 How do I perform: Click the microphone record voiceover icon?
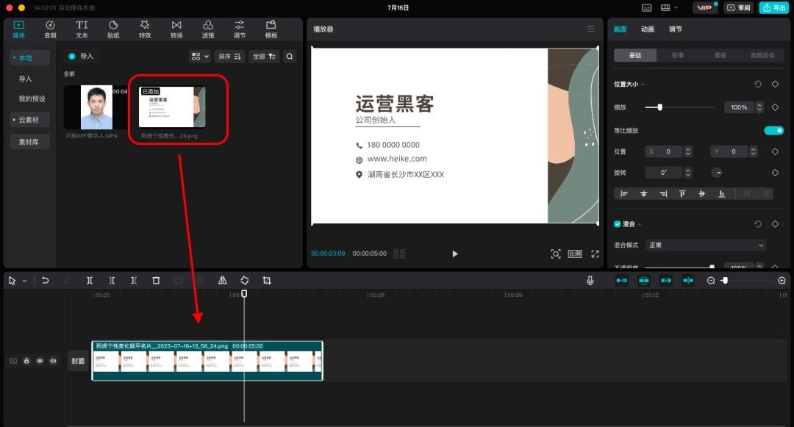pos(590,281)
